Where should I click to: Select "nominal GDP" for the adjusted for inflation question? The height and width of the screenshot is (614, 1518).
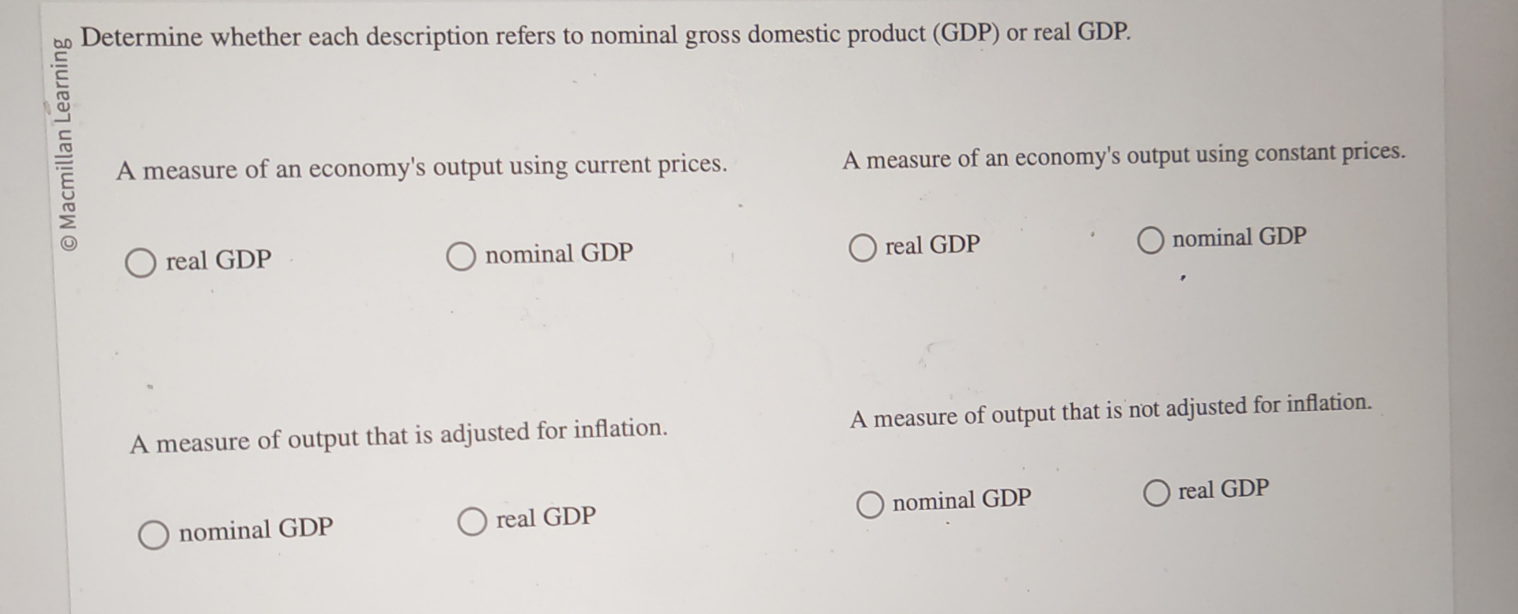click(x=153, y=536)
